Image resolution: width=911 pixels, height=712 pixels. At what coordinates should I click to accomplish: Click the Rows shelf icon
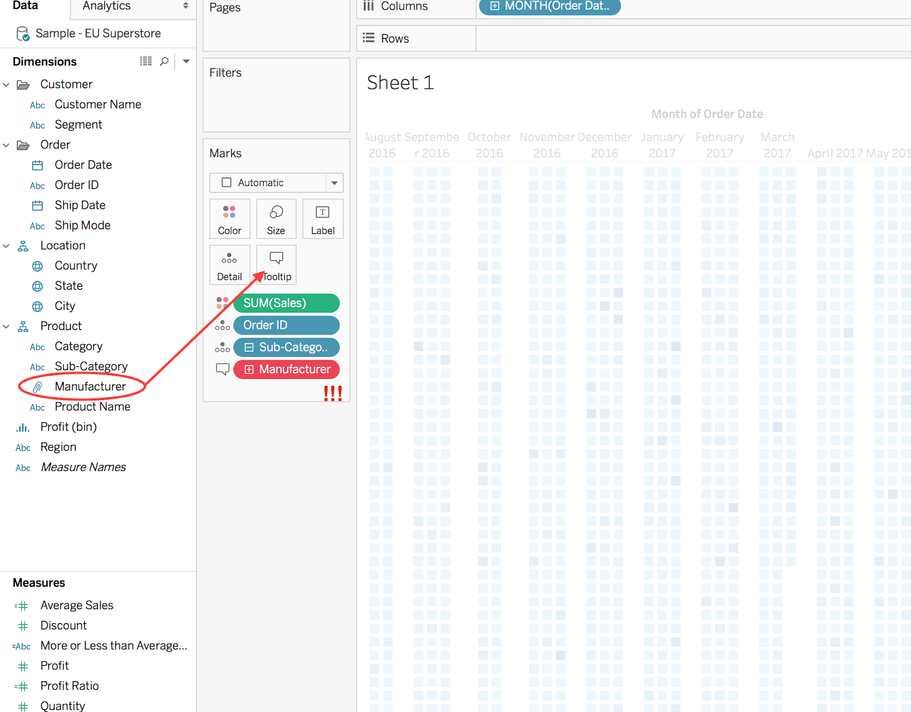369,38
